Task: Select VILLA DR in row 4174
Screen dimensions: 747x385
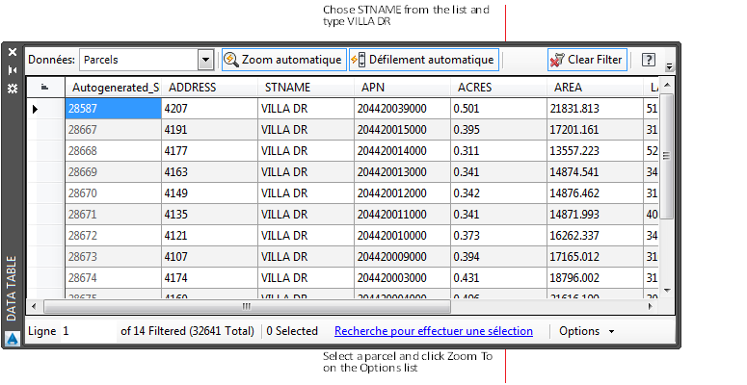Action: (x=306, y=277)
